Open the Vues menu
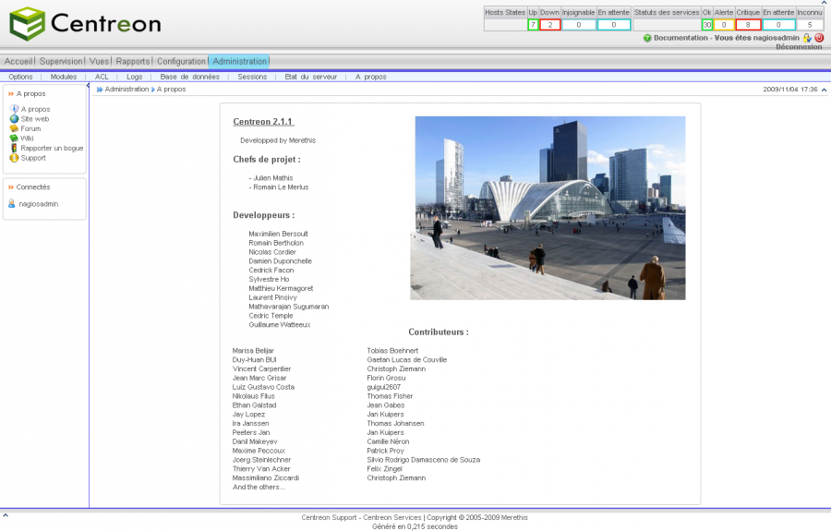 coord(99,62)
